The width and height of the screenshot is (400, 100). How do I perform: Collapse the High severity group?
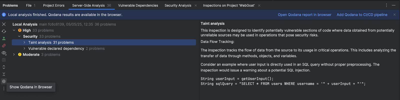coord(14,30)
